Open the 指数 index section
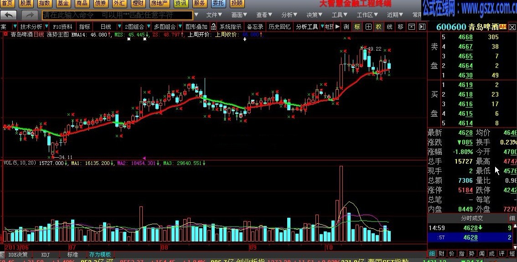 [44, 3]
